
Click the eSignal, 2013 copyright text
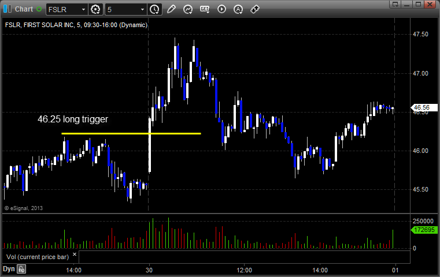24,208
